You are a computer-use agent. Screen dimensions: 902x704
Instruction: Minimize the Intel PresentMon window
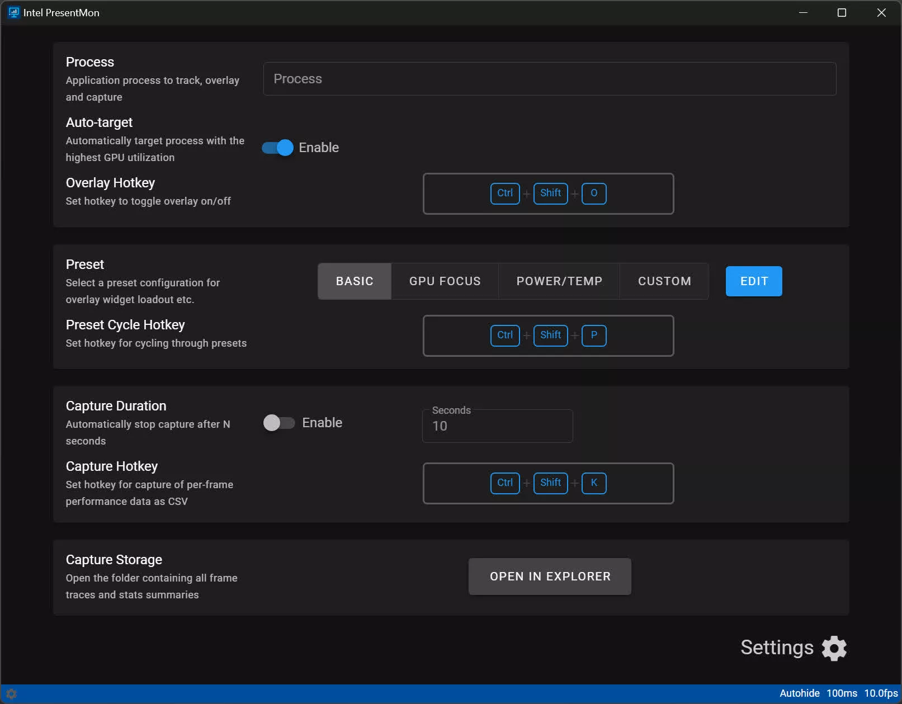point(803,12)
